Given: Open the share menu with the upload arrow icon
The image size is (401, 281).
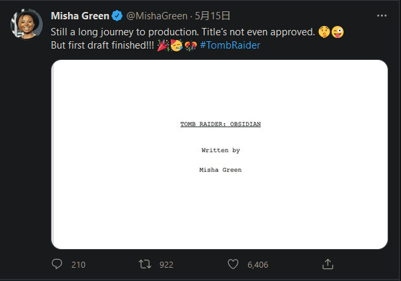Looking at the screenshot, I should (328, 264).
